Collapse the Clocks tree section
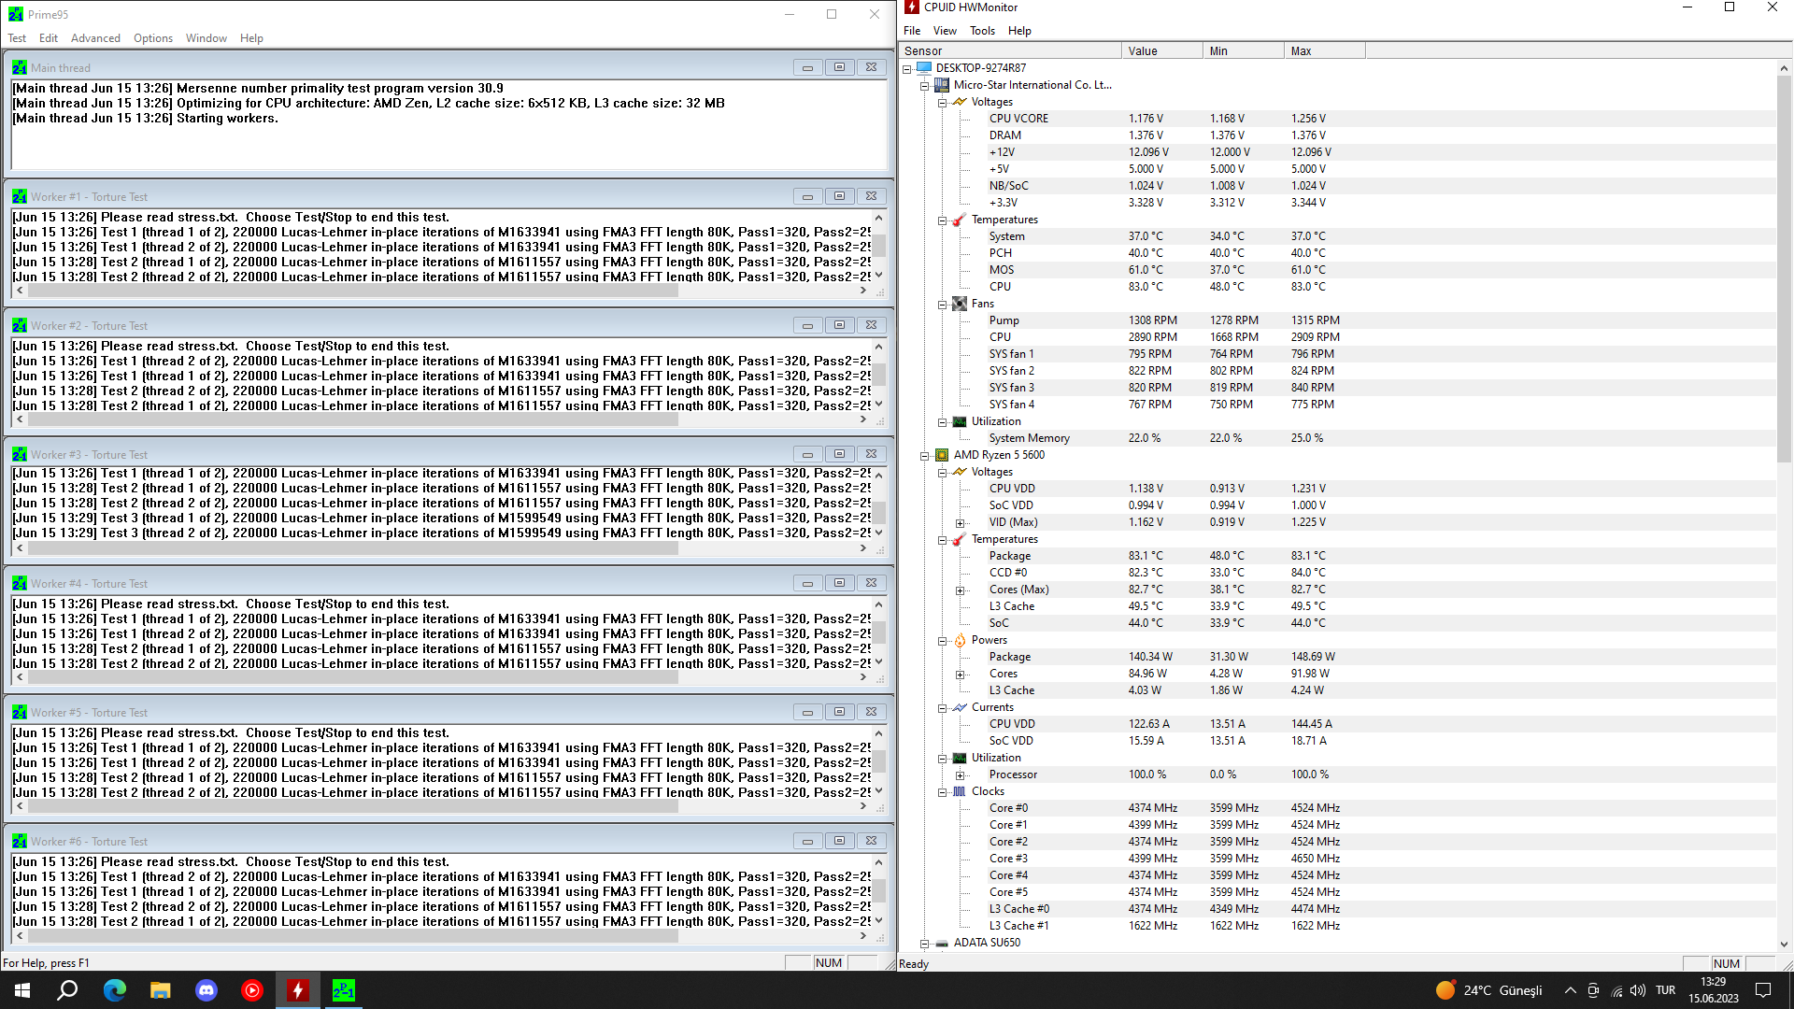This screenshot has height=1009, width=1794. click(x=942, y=792)
